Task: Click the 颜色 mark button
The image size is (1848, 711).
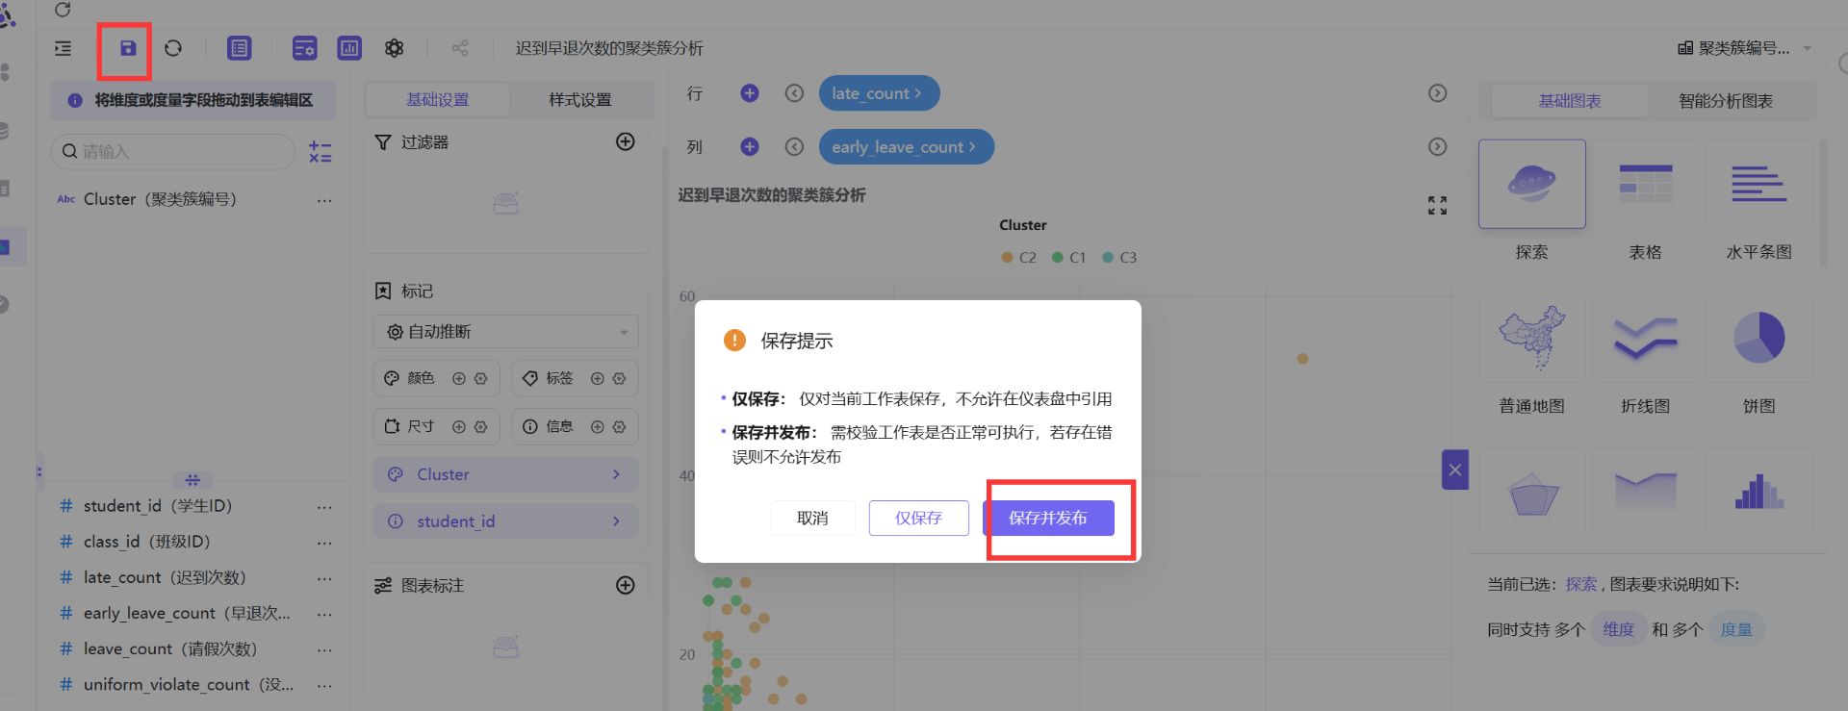Action: (436, 378)
